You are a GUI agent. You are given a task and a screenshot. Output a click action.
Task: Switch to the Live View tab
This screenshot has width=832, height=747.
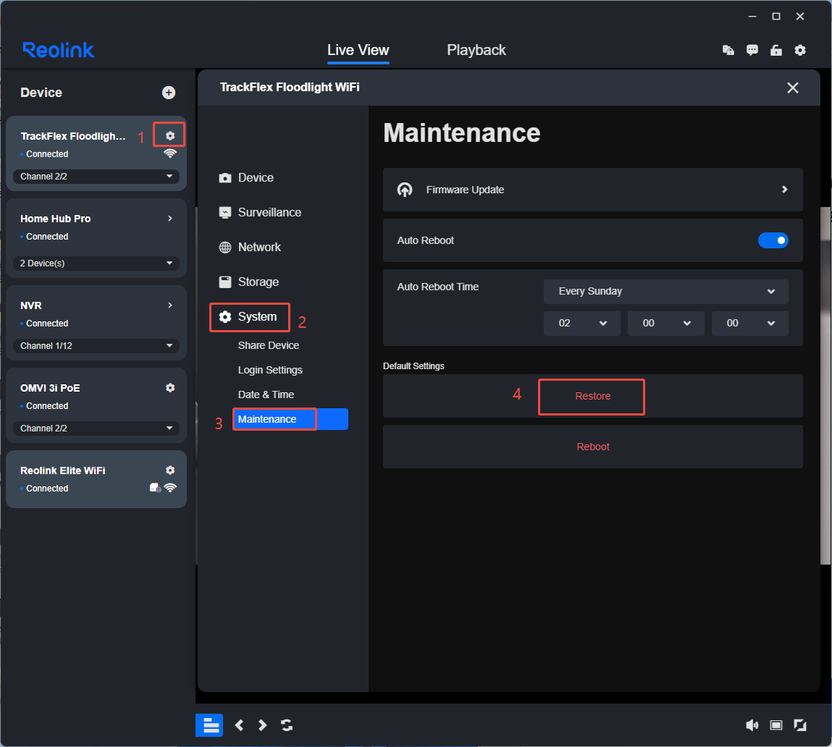(358, 51)
